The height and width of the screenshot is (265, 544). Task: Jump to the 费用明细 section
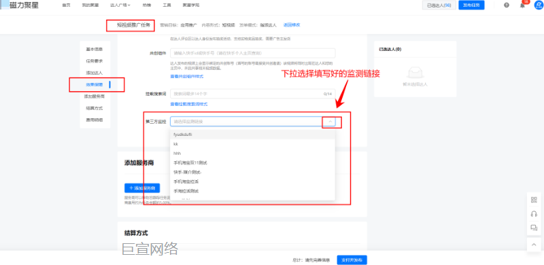pyautogui.click(x=95, y=120)
